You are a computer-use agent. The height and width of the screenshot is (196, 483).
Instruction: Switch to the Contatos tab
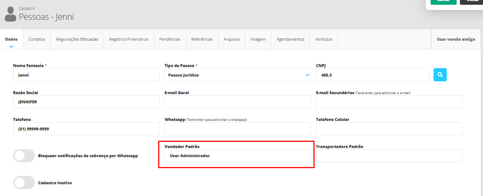37,39
